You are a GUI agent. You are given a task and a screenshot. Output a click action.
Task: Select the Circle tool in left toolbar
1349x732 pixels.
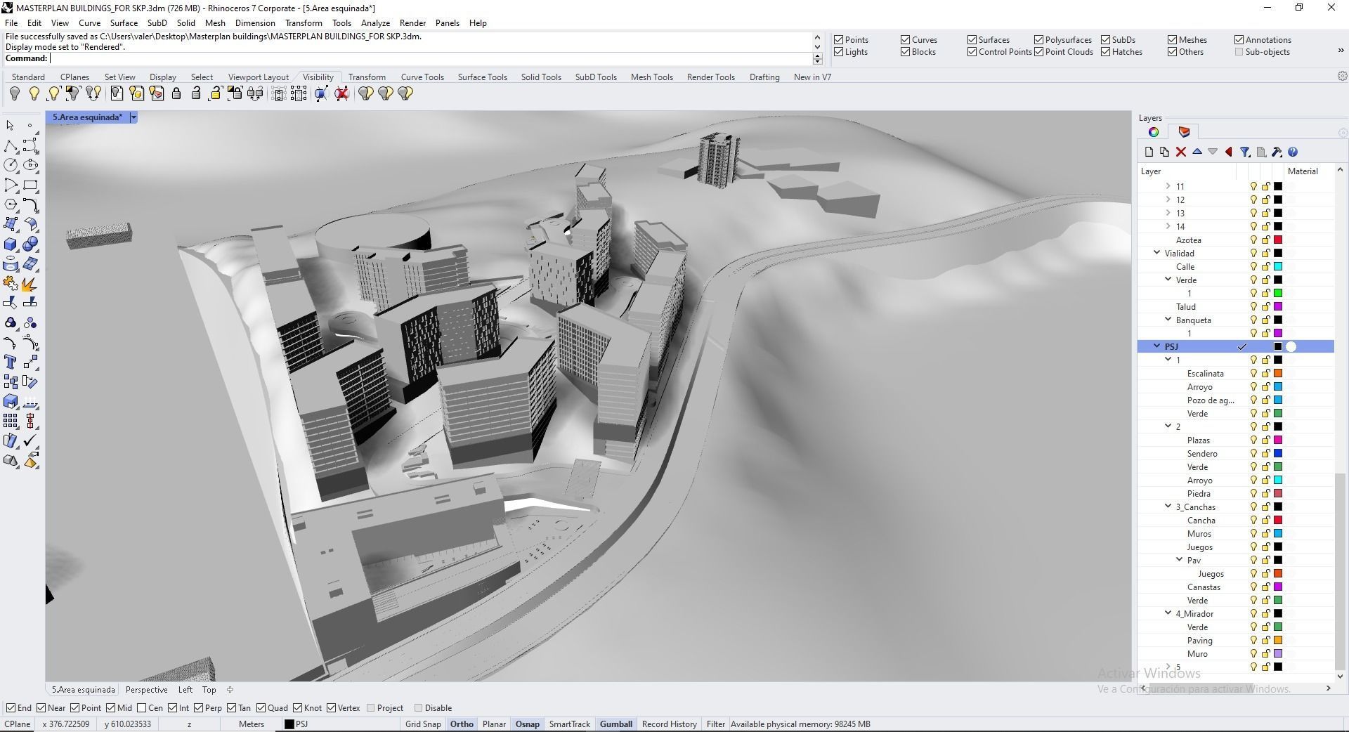(x=11, y=166)
